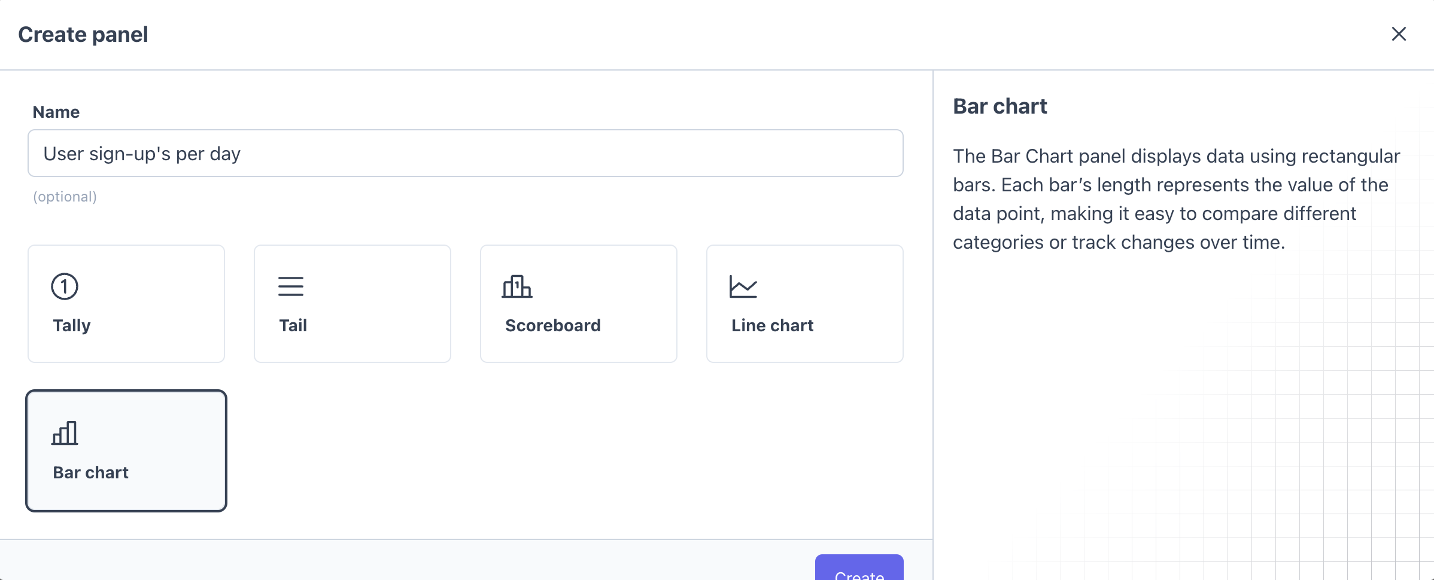This screenshot has height=580, width=1434.
Task: Pick the Scoreboard panel type label
Action: coord(552,325)
